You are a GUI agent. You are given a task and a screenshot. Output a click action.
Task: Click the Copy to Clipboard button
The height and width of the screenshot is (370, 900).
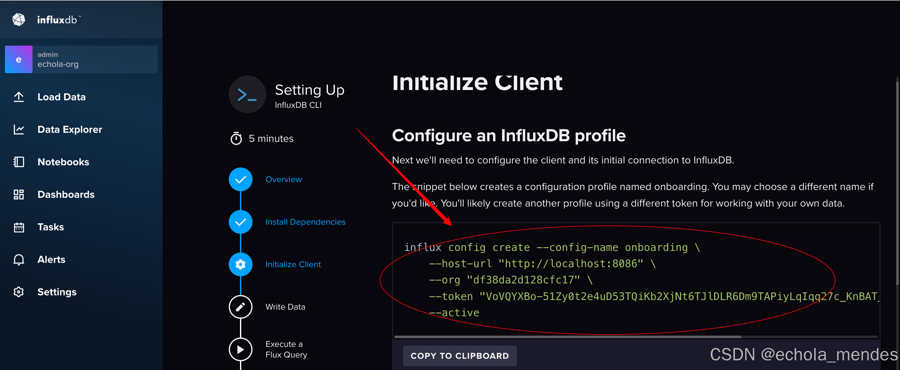click(x=460, y=356)
